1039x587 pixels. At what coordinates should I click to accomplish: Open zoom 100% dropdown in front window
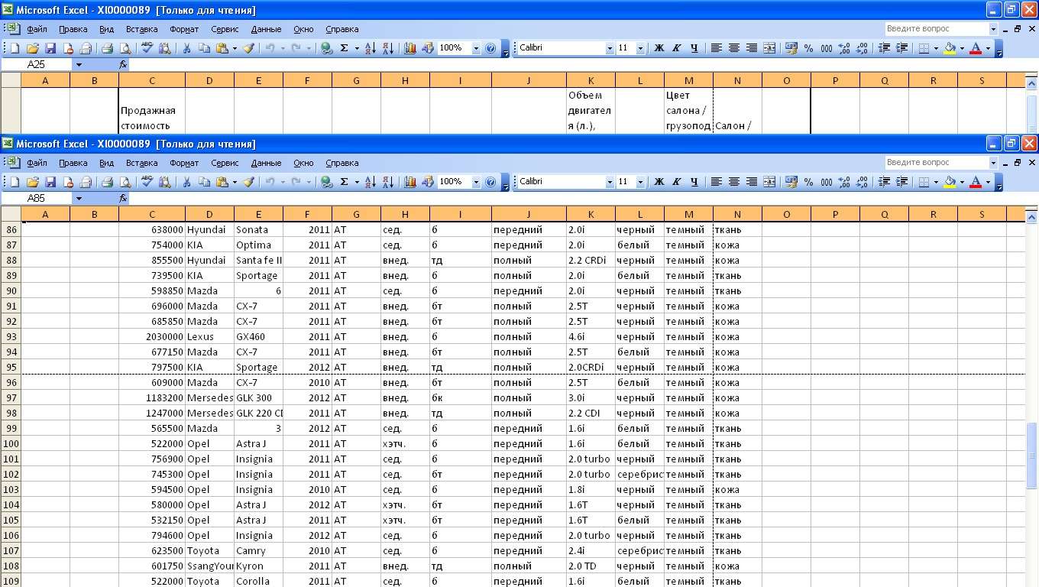pyautogui.click(x=477, y=182)
